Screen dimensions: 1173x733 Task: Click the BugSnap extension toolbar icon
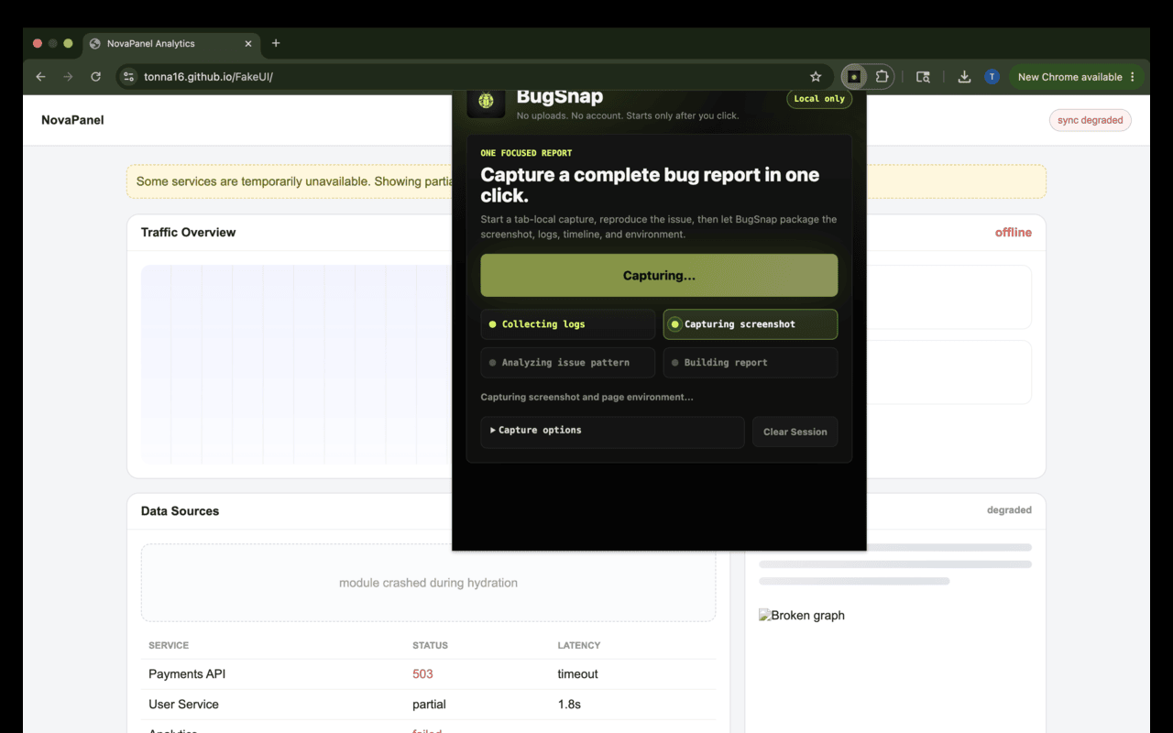854,77
